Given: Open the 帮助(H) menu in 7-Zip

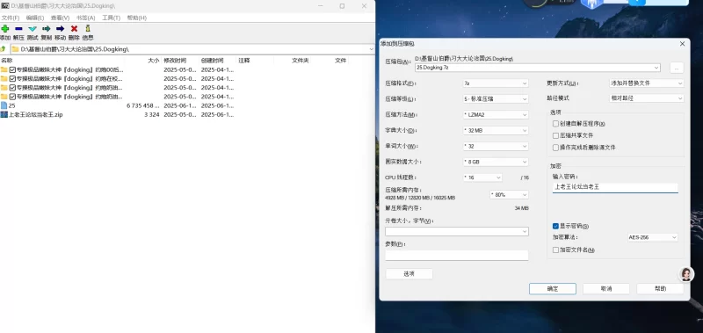Looking at the screenshot, I should pos(137,18).
